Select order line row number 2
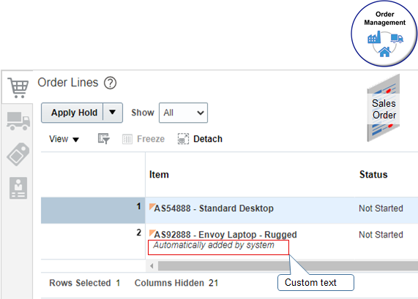The width and height of the screenshot is (418, 299). coord(93,241)
